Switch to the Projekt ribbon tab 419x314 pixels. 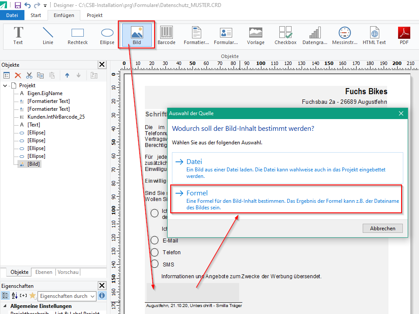click(95, 15)
